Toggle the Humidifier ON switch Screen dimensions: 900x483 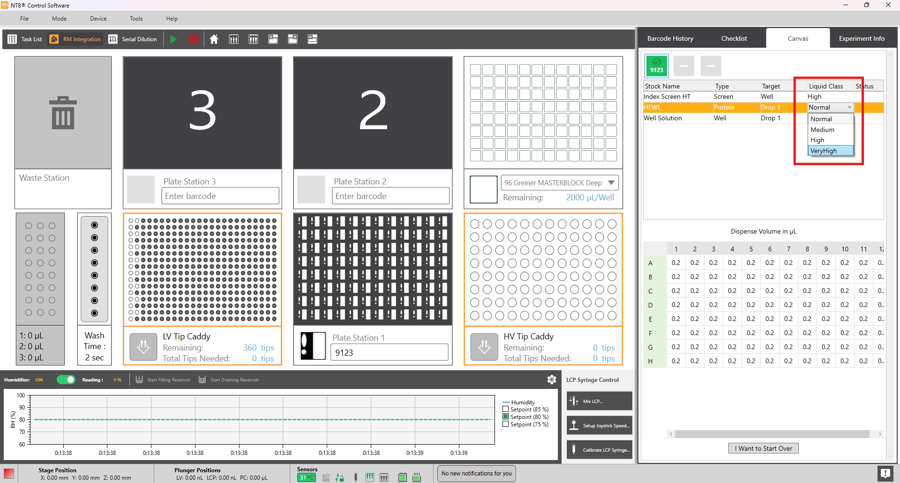66,380
